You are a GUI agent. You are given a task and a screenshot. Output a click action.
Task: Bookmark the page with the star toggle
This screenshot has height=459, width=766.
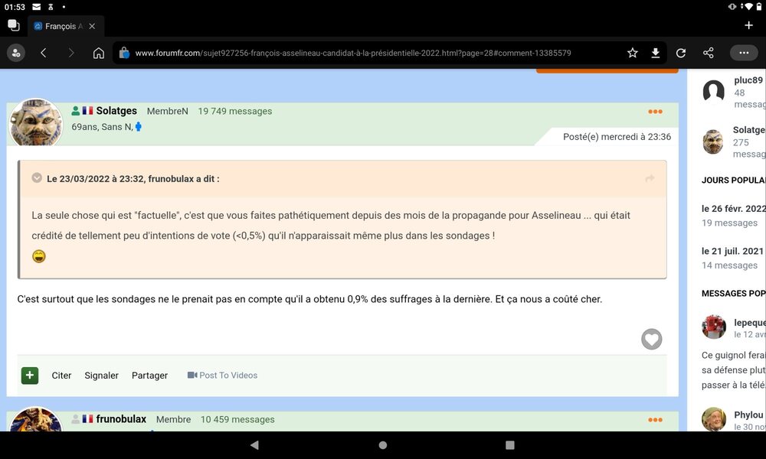[x=632, y=53]
